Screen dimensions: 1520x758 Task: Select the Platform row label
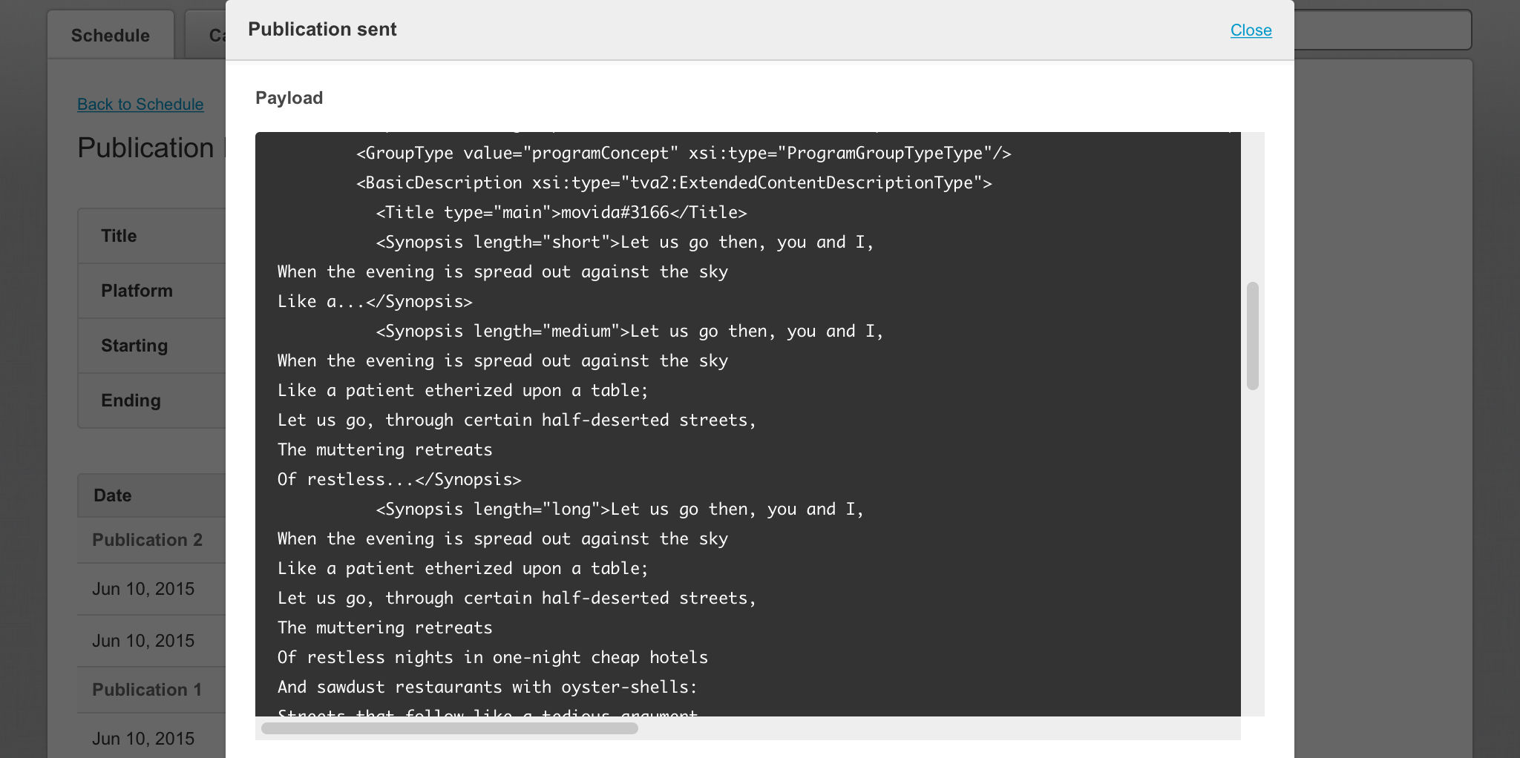click(x=137, y=291)
